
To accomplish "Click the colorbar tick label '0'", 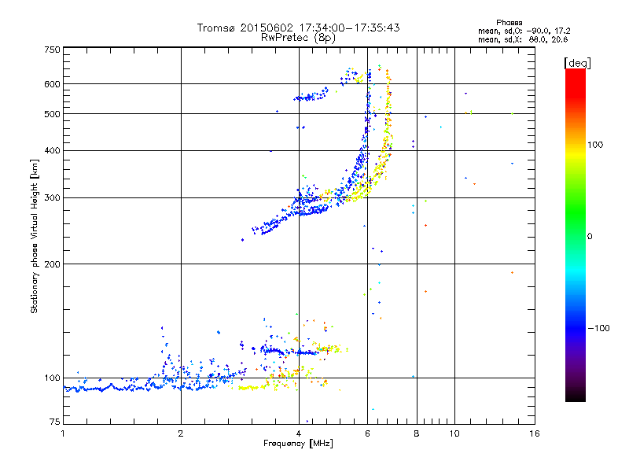I will point(590,237).
